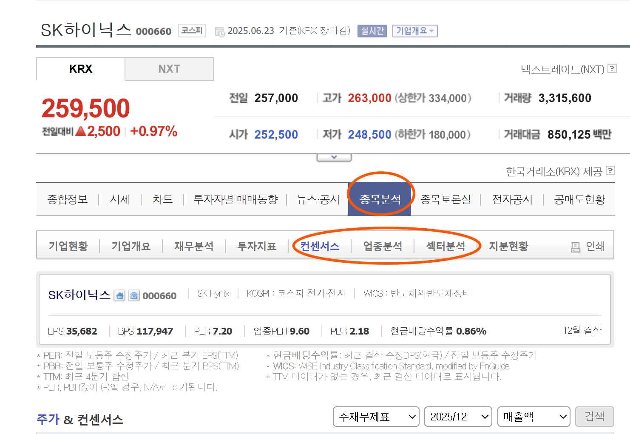Image resolution: width=630 pixels, height=434 pixels.
Task: Click the 12월 결산 text
Action: click(582, 330)
